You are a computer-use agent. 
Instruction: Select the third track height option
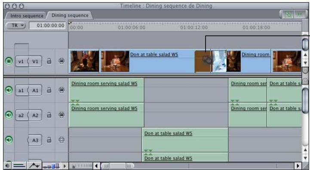point(53,167)
